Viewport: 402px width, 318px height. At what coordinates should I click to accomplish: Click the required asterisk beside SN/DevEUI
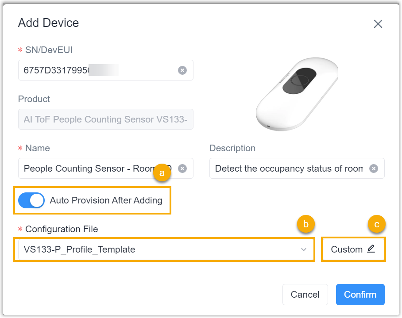click(x=20, y=50)
